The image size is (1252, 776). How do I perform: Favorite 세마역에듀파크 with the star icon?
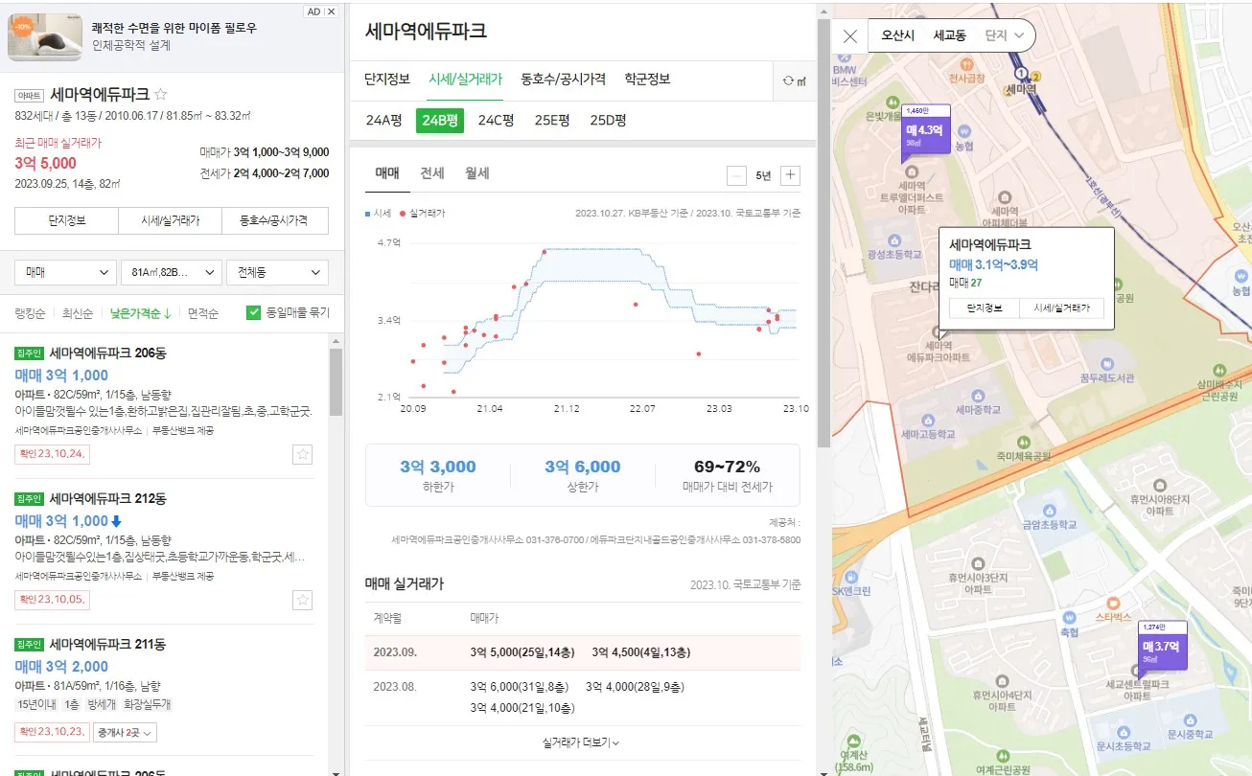161,95
